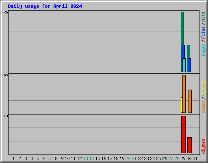Screen dimensions: 208x163
Task: Click the blue 'Files' legend label
Action: (x=203, y=33)
